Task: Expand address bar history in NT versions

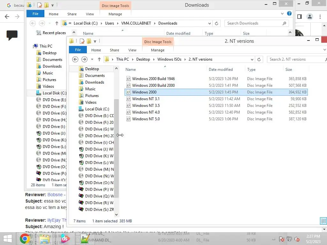Action: (252, 59)
